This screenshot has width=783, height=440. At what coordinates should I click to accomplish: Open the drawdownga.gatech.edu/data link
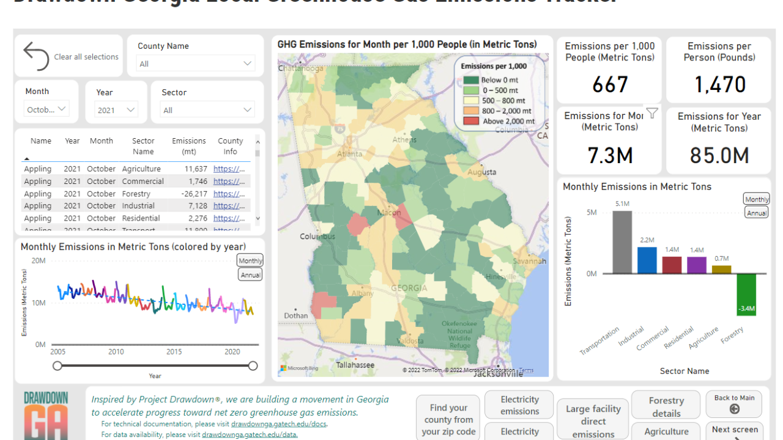[x=250, y=435]
